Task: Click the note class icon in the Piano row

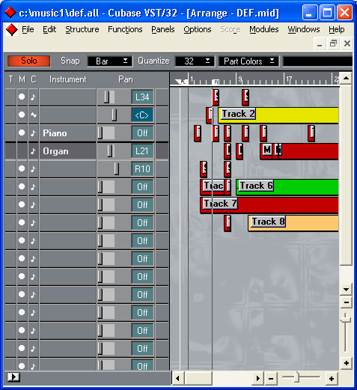Action: coord(33,133)
